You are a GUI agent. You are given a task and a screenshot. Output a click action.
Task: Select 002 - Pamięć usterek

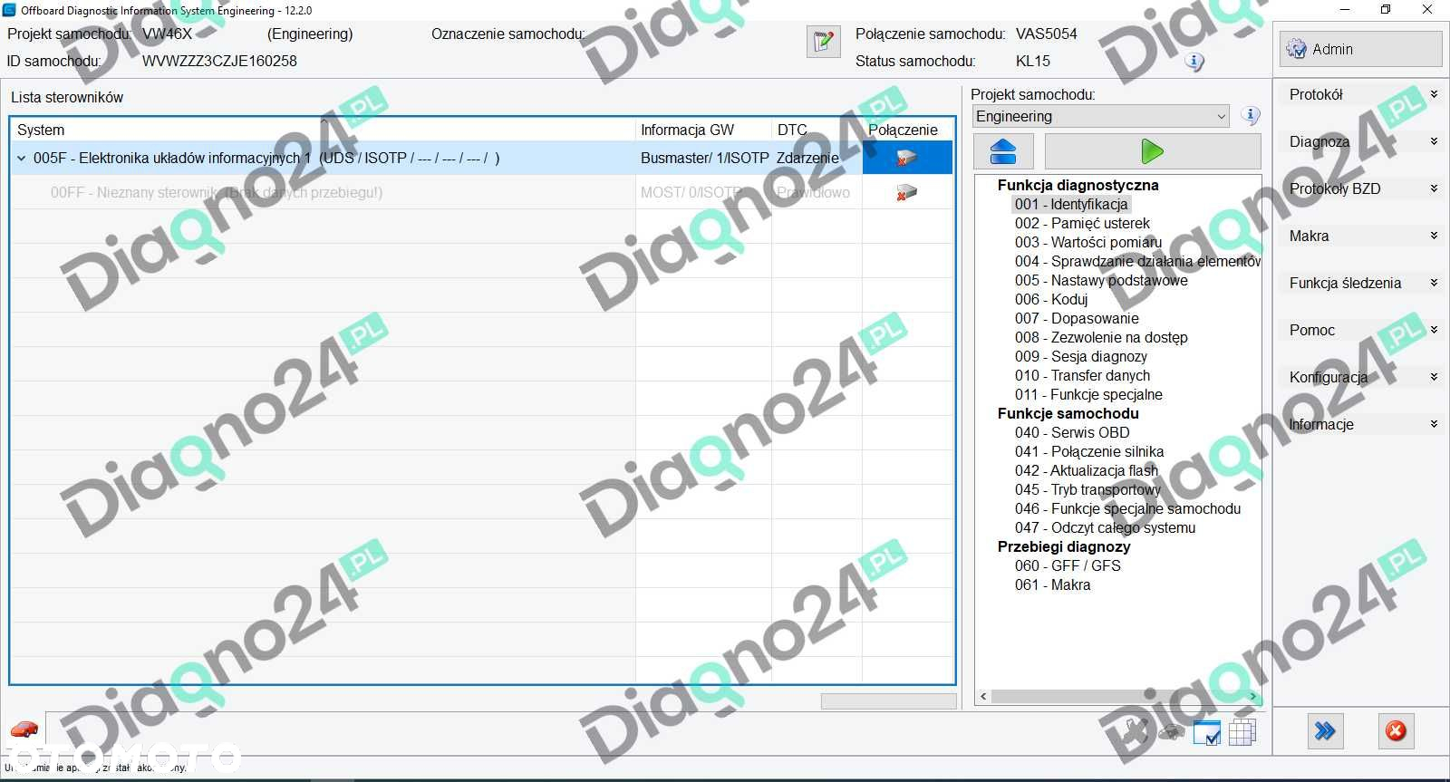[x=1082, y=223]
